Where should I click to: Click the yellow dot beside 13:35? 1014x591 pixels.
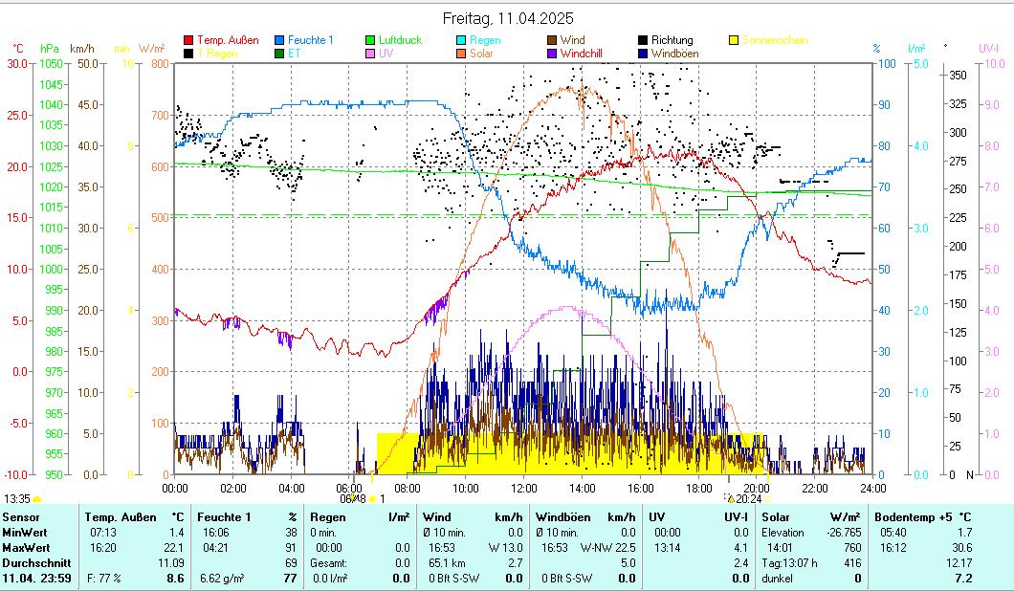(x=37, y=499)
